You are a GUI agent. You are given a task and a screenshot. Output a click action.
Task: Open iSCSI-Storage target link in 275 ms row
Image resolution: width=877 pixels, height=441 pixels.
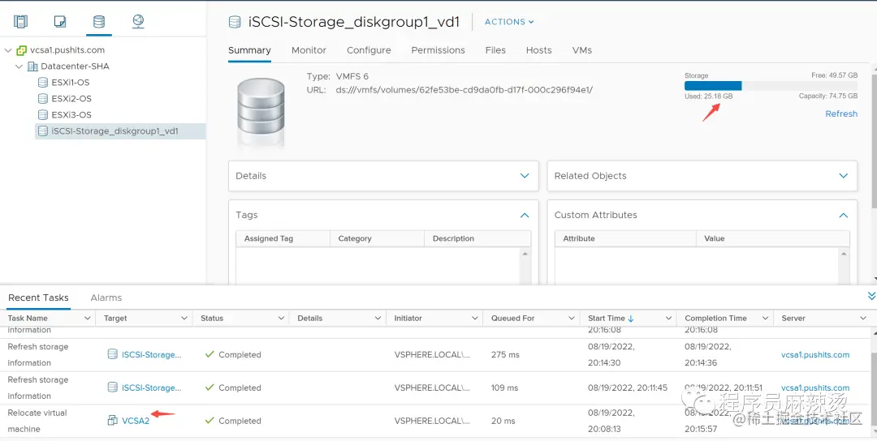152,354
